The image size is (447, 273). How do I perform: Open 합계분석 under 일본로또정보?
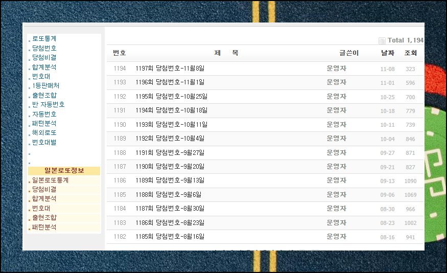coord(44,198)
